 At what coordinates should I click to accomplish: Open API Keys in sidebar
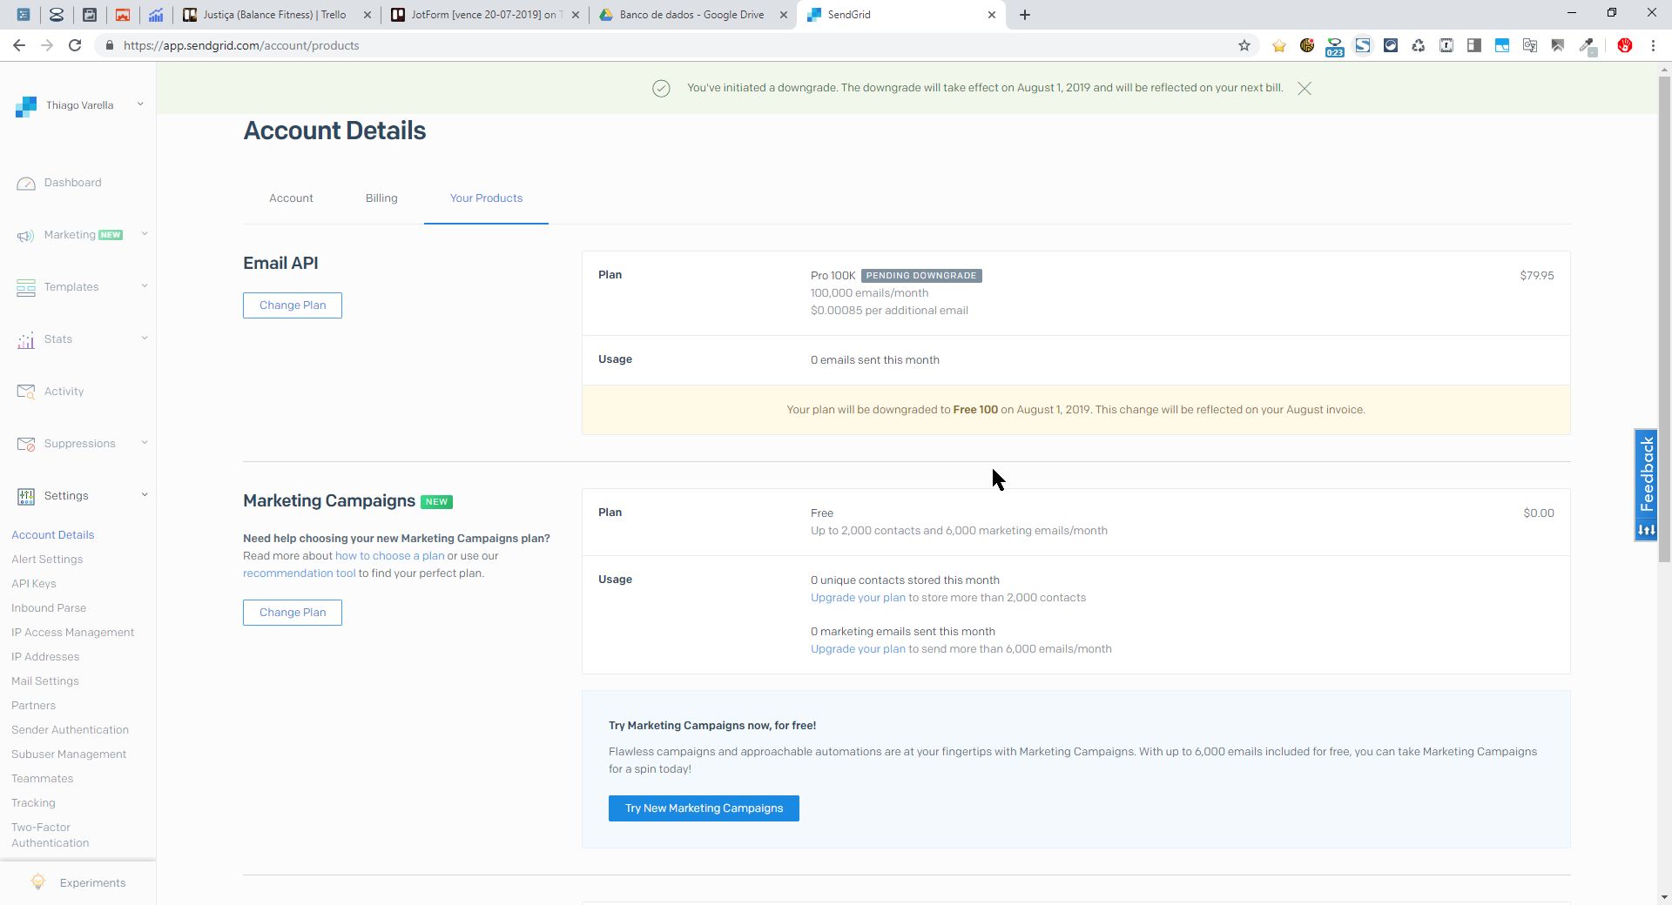pyautogui.click(x=33, y=584)
